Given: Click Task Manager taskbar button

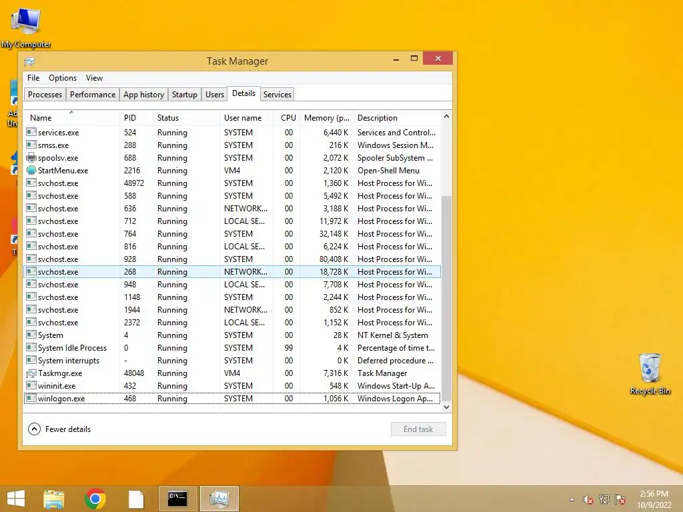Looking at the screenshot, I should click(x=219, y=499).
